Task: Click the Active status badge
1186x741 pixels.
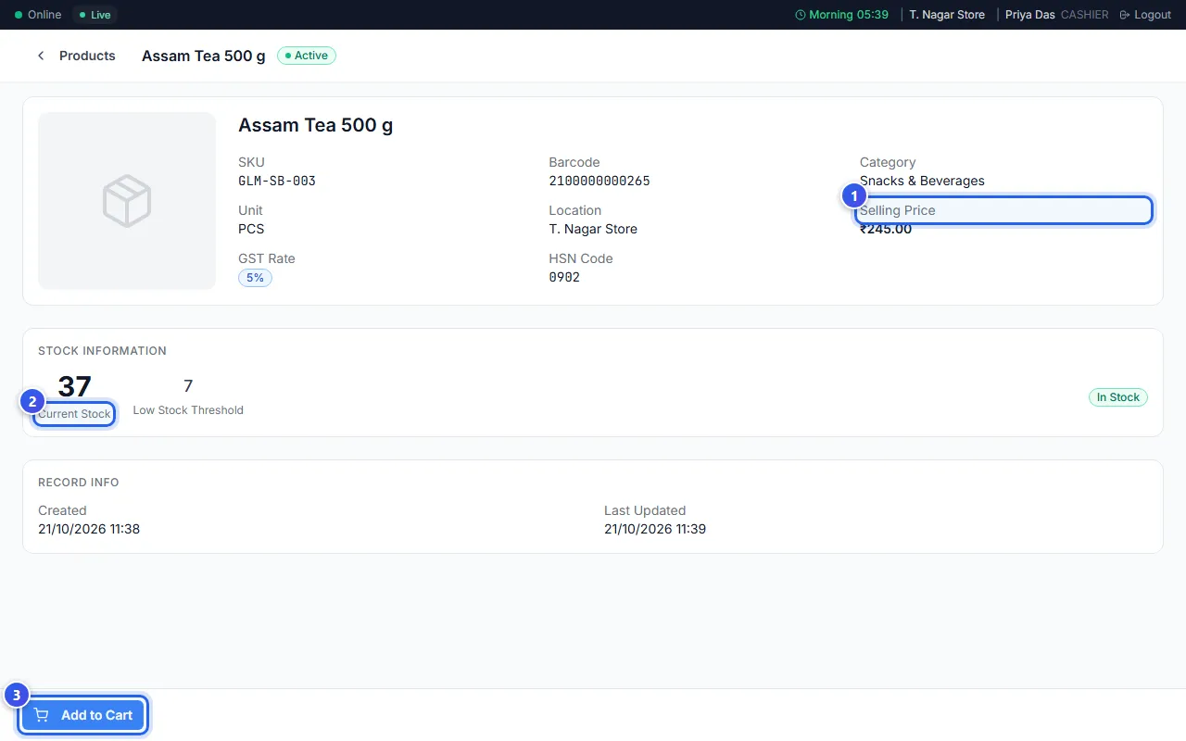Action: 307,56
